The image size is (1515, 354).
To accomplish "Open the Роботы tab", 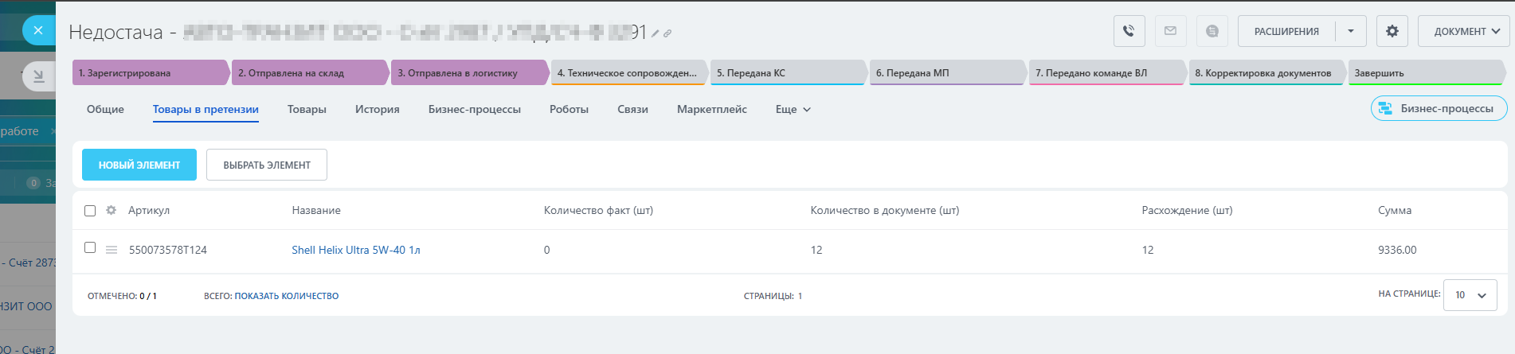I will pyautogui.click(x=569, y=110).
